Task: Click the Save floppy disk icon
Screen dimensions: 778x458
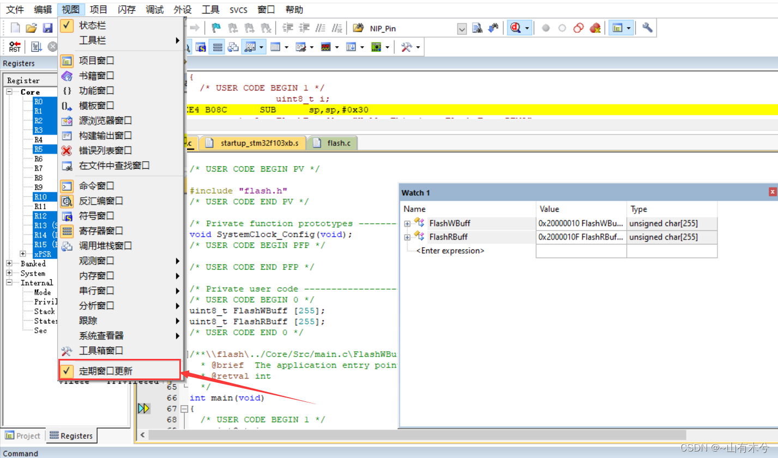Action: tap(47, 28)
